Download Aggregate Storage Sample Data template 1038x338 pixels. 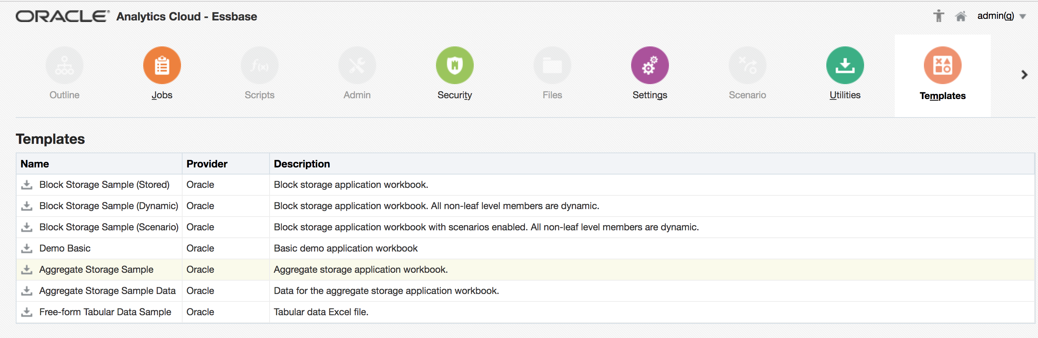[x=27, y=290]
